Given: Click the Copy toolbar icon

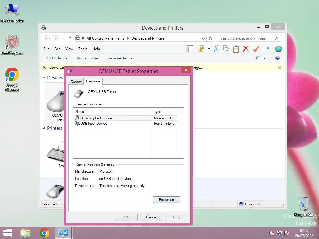Looking at the screenshot, I should (226, 49).
